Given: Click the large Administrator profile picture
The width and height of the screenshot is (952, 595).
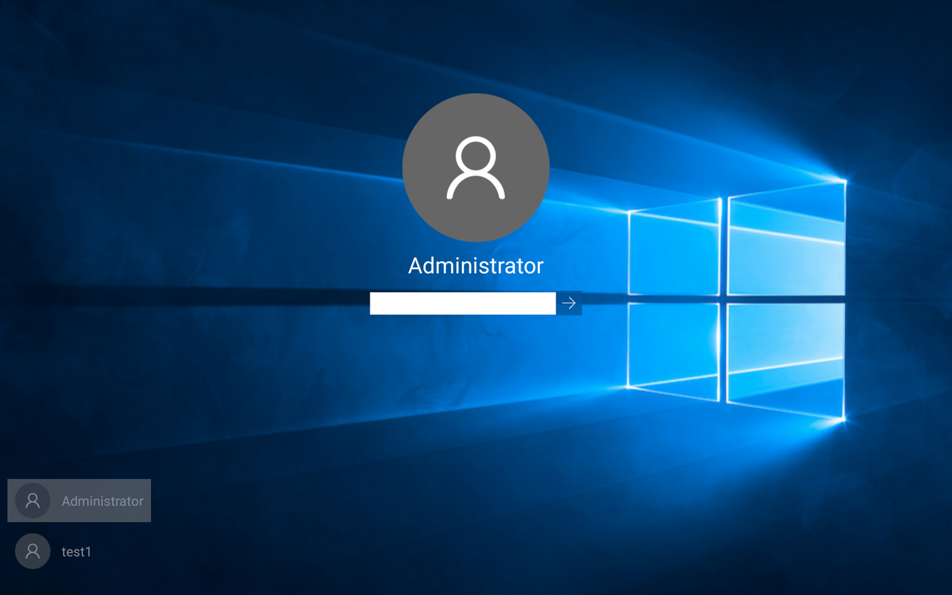Looking at the screenshot, I should [x=476, y=167].
